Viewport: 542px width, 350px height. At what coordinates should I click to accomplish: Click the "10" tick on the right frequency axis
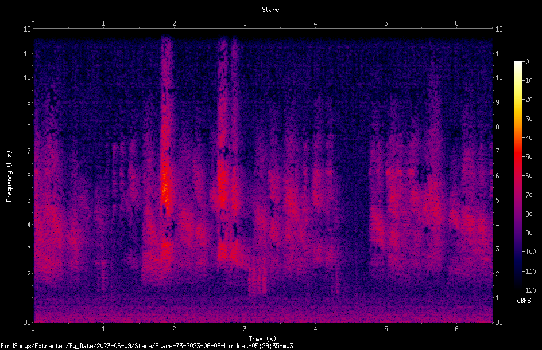499,78
